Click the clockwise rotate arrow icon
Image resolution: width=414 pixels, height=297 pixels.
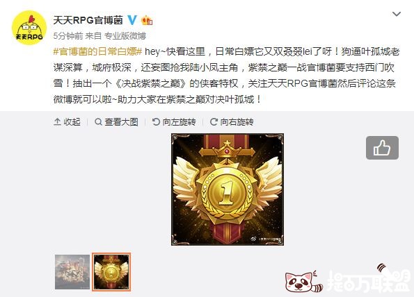[214, 122]
